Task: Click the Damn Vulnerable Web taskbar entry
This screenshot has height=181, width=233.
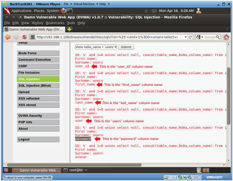Action: coord(36,170)
